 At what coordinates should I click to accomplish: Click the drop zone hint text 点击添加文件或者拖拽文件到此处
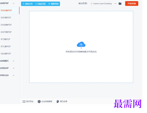(81, 52)
